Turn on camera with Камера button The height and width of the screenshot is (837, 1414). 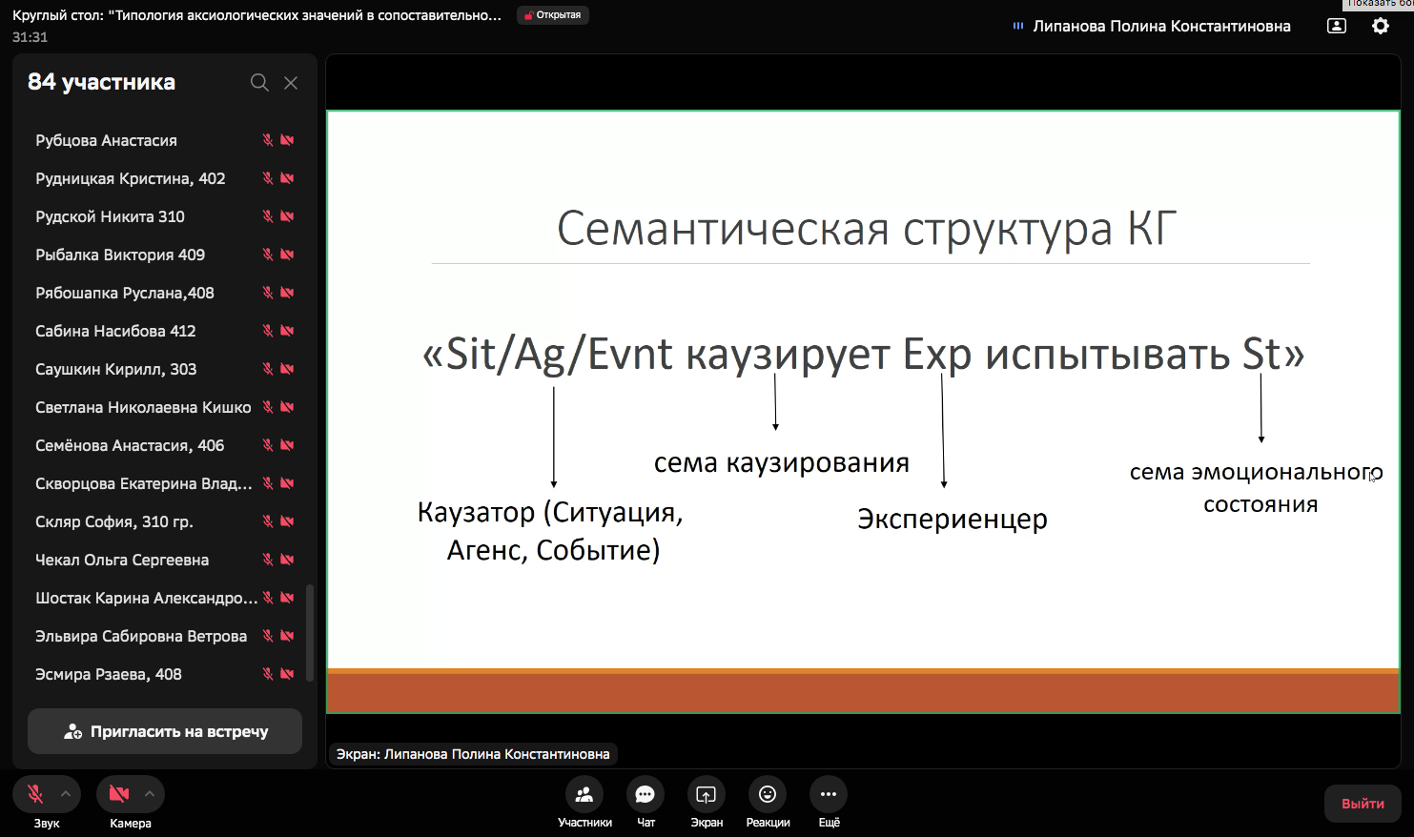pos(119,793)
